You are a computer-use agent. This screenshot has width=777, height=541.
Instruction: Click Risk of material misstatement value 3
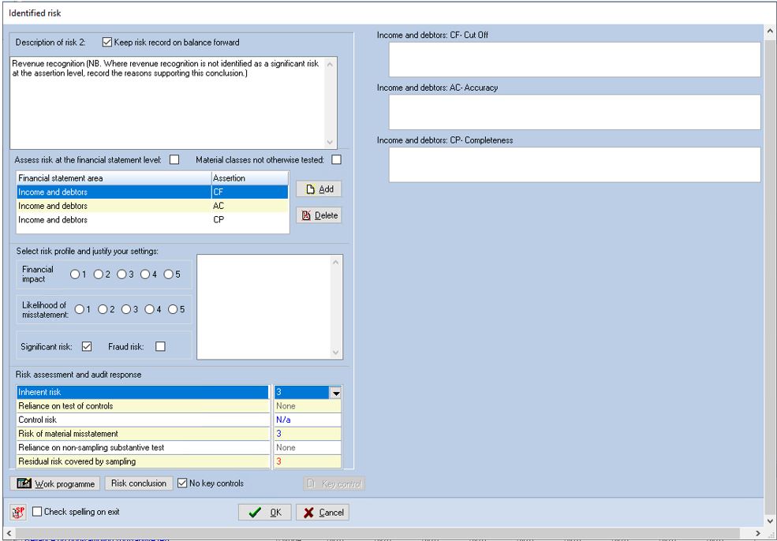point(308,434)
